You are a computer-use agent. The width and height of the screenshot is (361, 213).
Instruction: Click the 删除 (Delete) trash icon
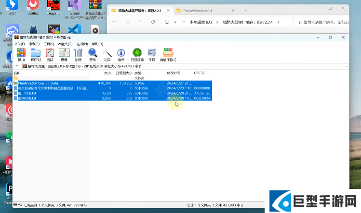[78, 54]
